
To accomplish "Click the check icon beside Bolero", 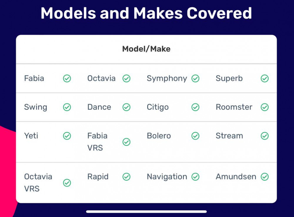I will tap(196, 136).
